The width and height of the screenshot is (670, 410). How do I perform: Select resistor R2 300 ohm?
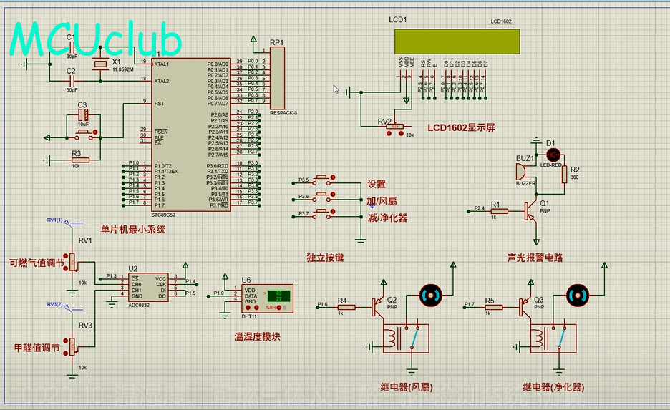tap(565, 175)
